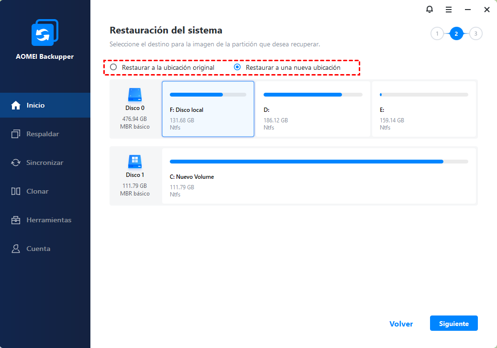The image size is (497, 348).
Task: Switch to the Clonar section
Action: [45, 191]
